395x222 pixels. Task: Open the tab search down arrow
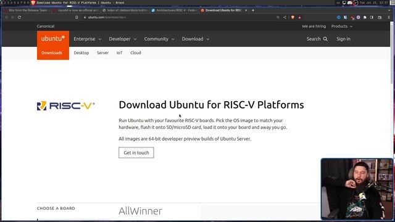[389, 10]
